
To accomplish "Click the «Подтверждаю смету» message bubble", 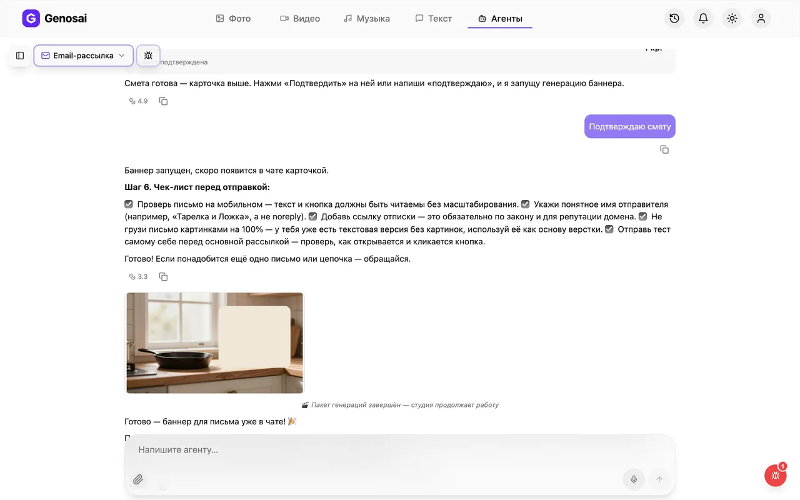I will [630, 126].
